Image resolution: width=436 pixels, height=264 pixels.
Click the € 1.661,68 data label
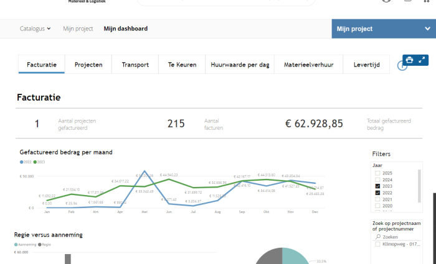pos(95,203)
